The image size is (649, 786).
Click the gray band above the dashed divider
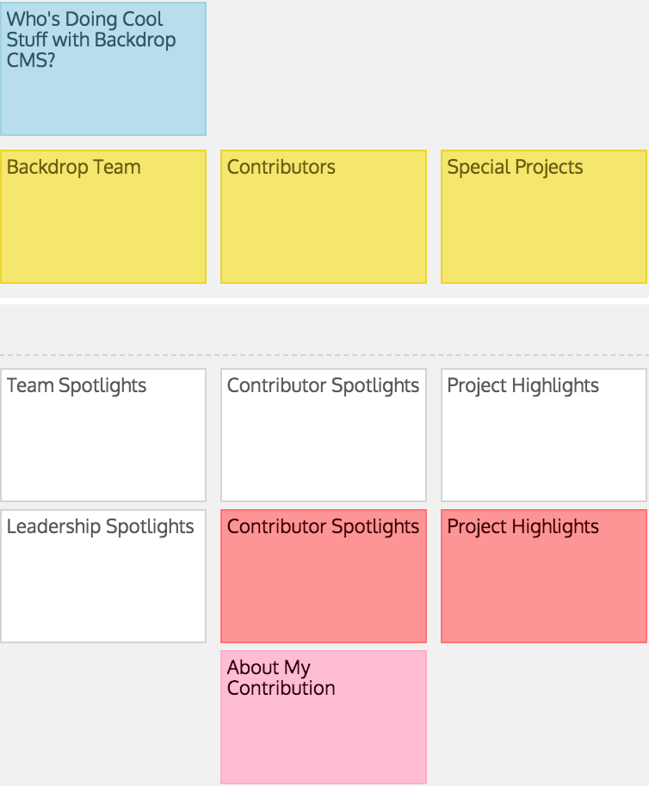[324, 329]
